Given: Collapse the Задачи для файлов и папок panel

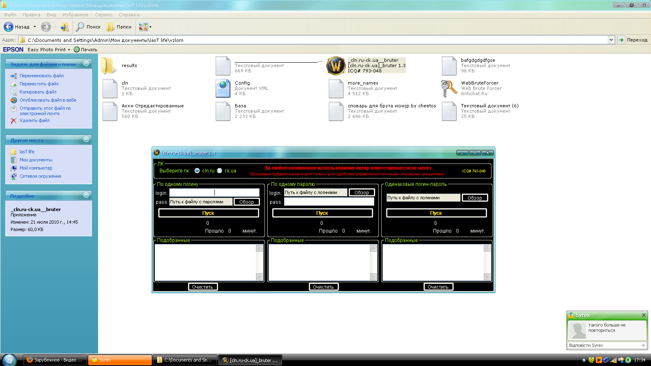Looking at the screenshot, I should tap(86, 63).
